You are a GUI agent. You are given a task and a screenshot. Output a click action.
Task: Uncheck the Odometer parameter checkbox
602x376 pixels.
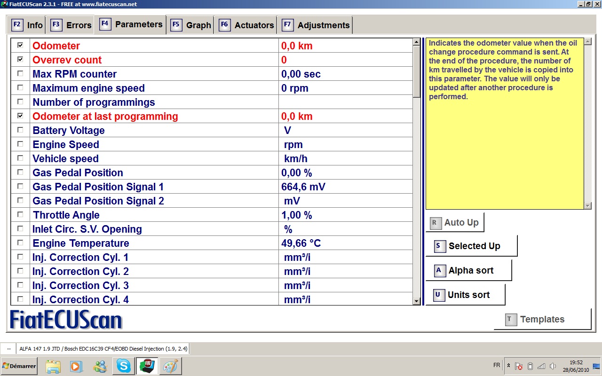click(20, 45)
